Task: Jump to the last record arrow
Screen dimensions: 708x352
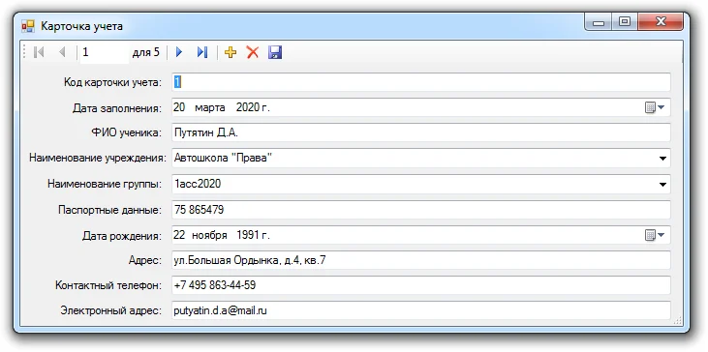Action: click(202, 53)
